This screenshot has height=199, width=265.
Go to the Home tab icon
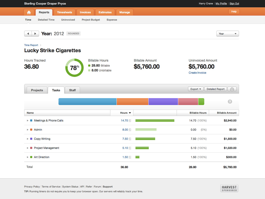coord(29,12)
